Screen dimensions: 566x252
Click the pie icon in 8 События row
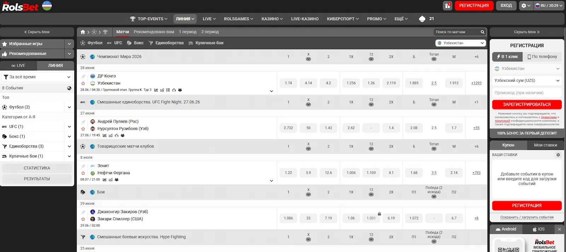coord(69,88)
